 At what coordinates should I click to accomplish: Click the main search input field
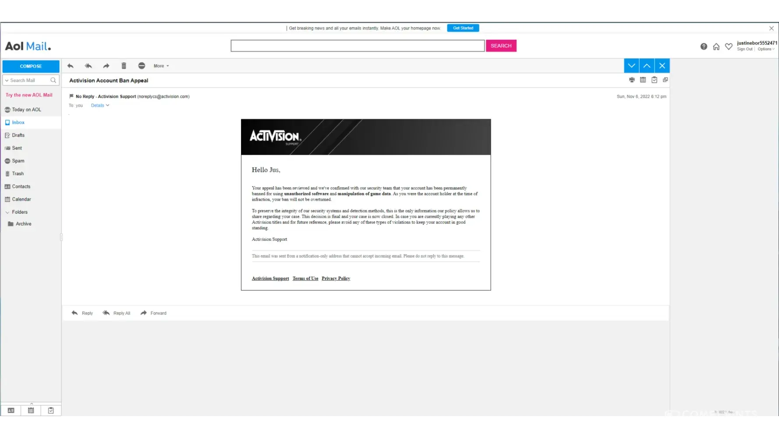(x=358, y=46)
